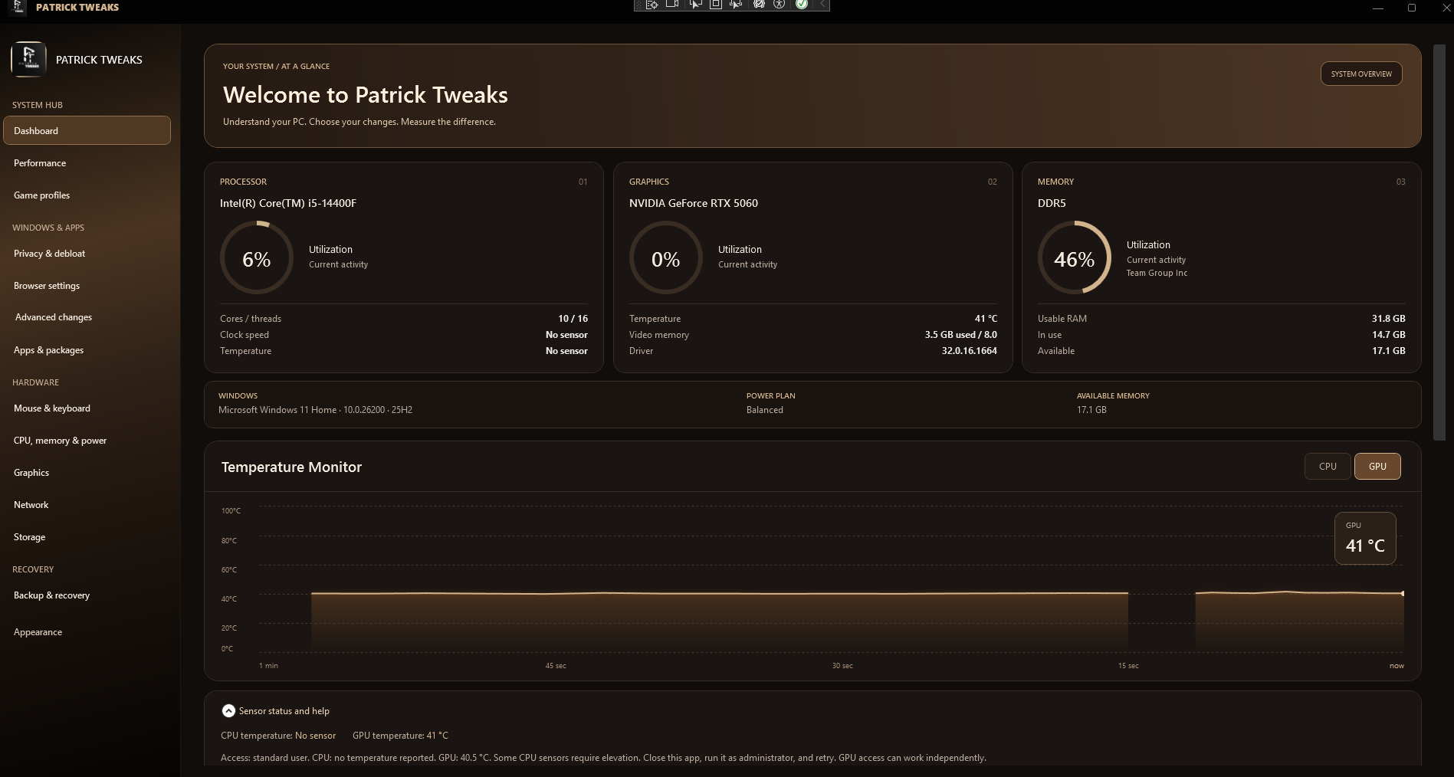1454x777 pixels.
Task: Minimize the Patrick Tweaks window
Action: (x=1377, y=8)
